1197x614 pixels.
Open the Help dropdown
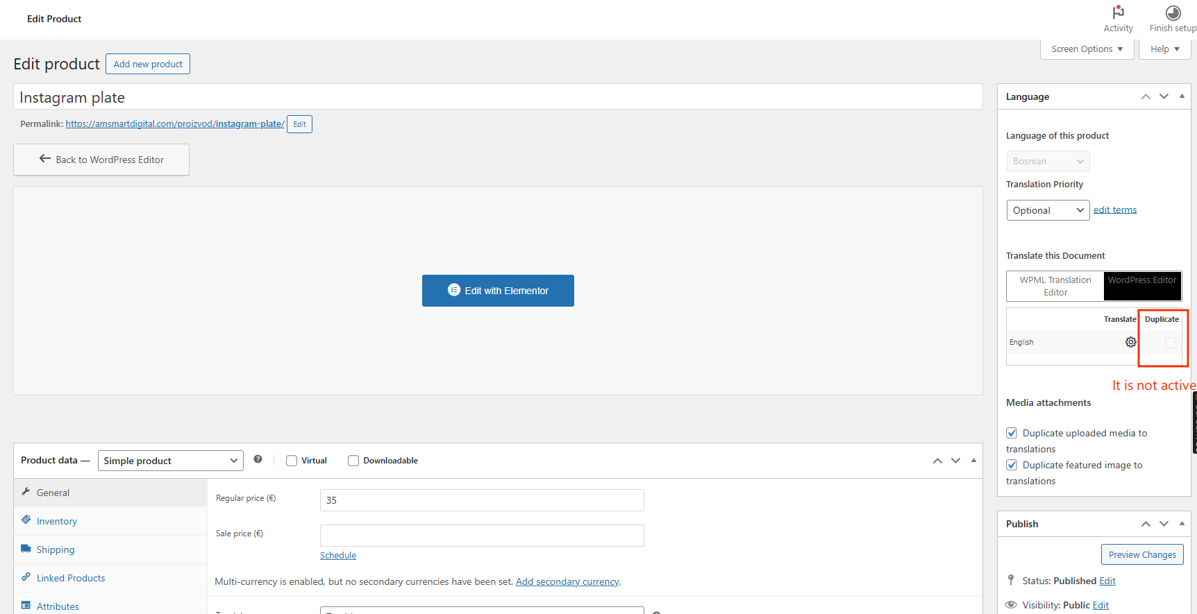coord(1164,49)
